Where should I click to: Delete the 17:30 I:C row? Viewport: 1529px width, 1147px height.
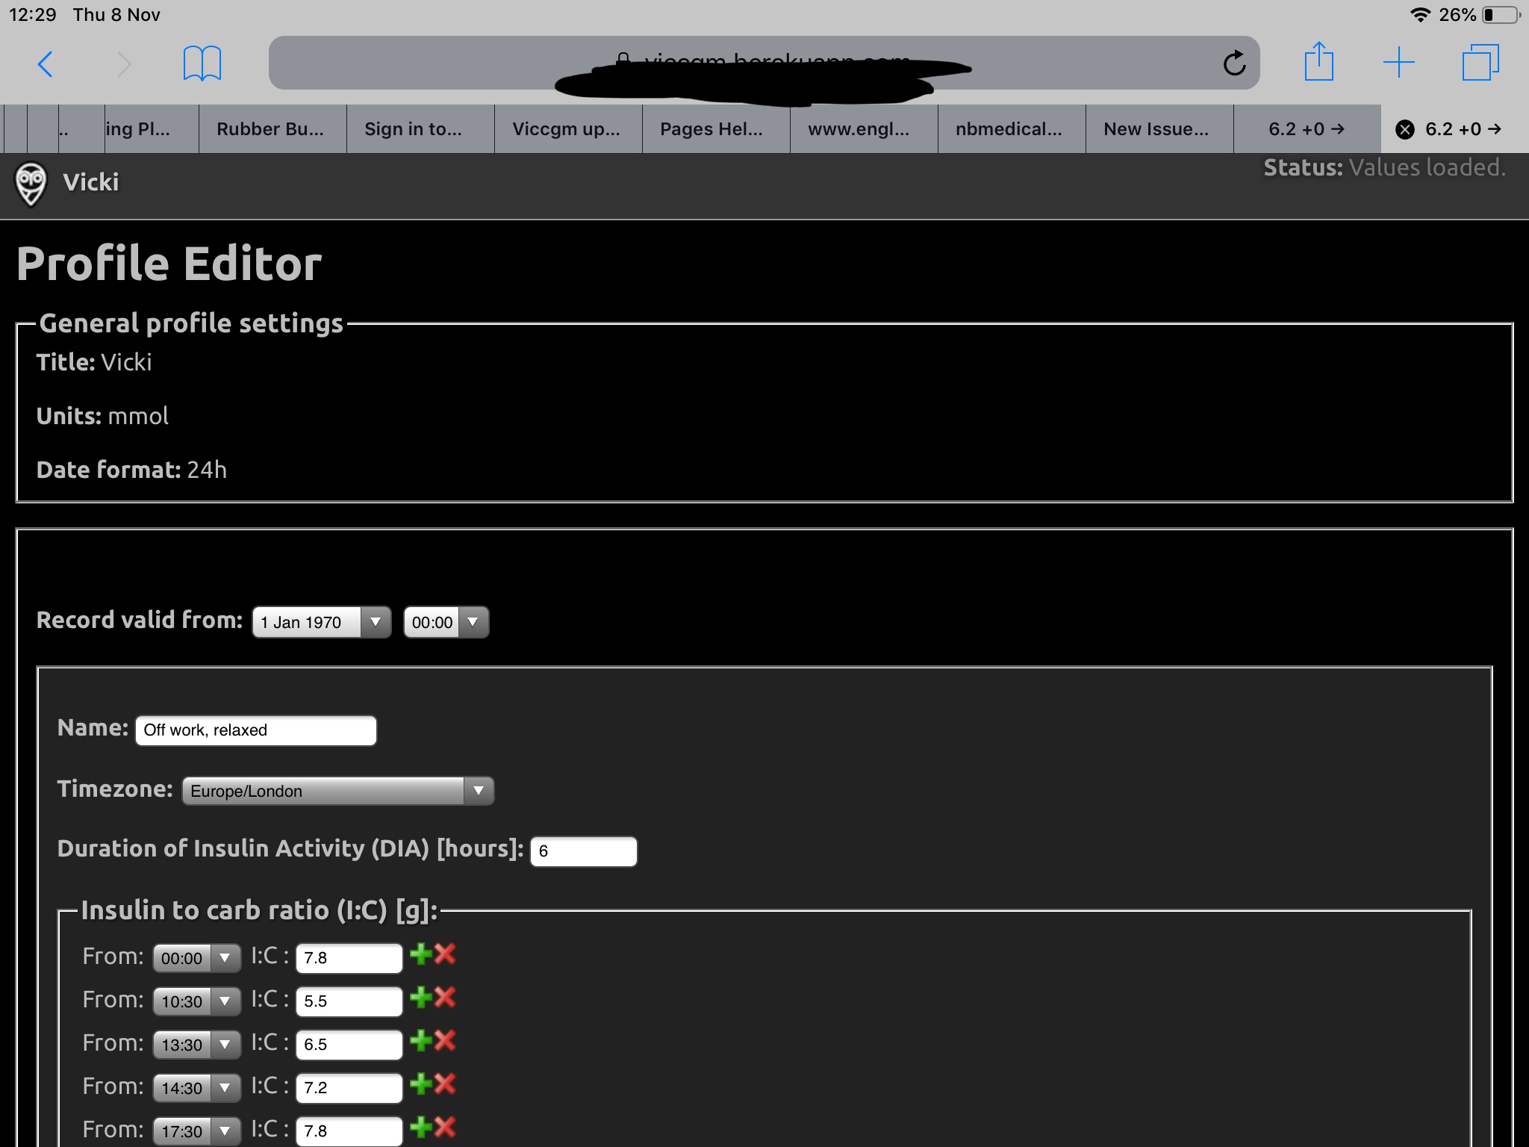pos(446,1129)
